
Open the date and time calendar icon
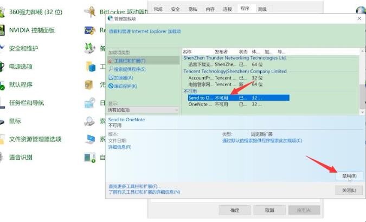pos(90,103)
